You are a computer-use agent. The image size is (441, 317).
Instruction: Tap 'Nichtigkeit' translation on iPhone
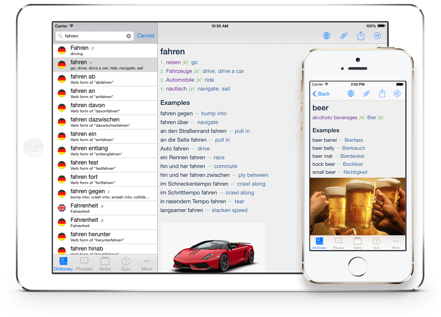click(355, 172)
